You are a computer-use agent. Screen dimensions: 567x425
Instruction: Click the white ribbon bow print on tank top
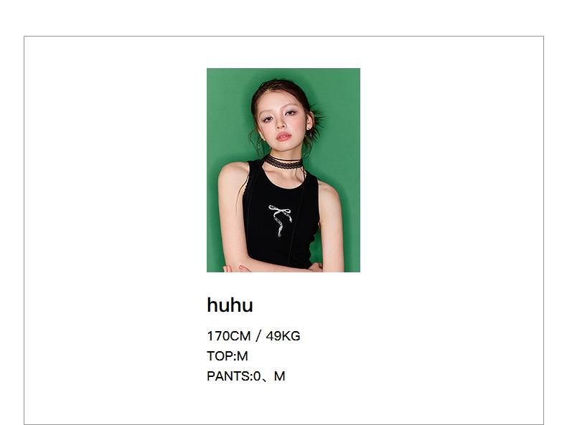pyautogui.click(x=280, y=219)
